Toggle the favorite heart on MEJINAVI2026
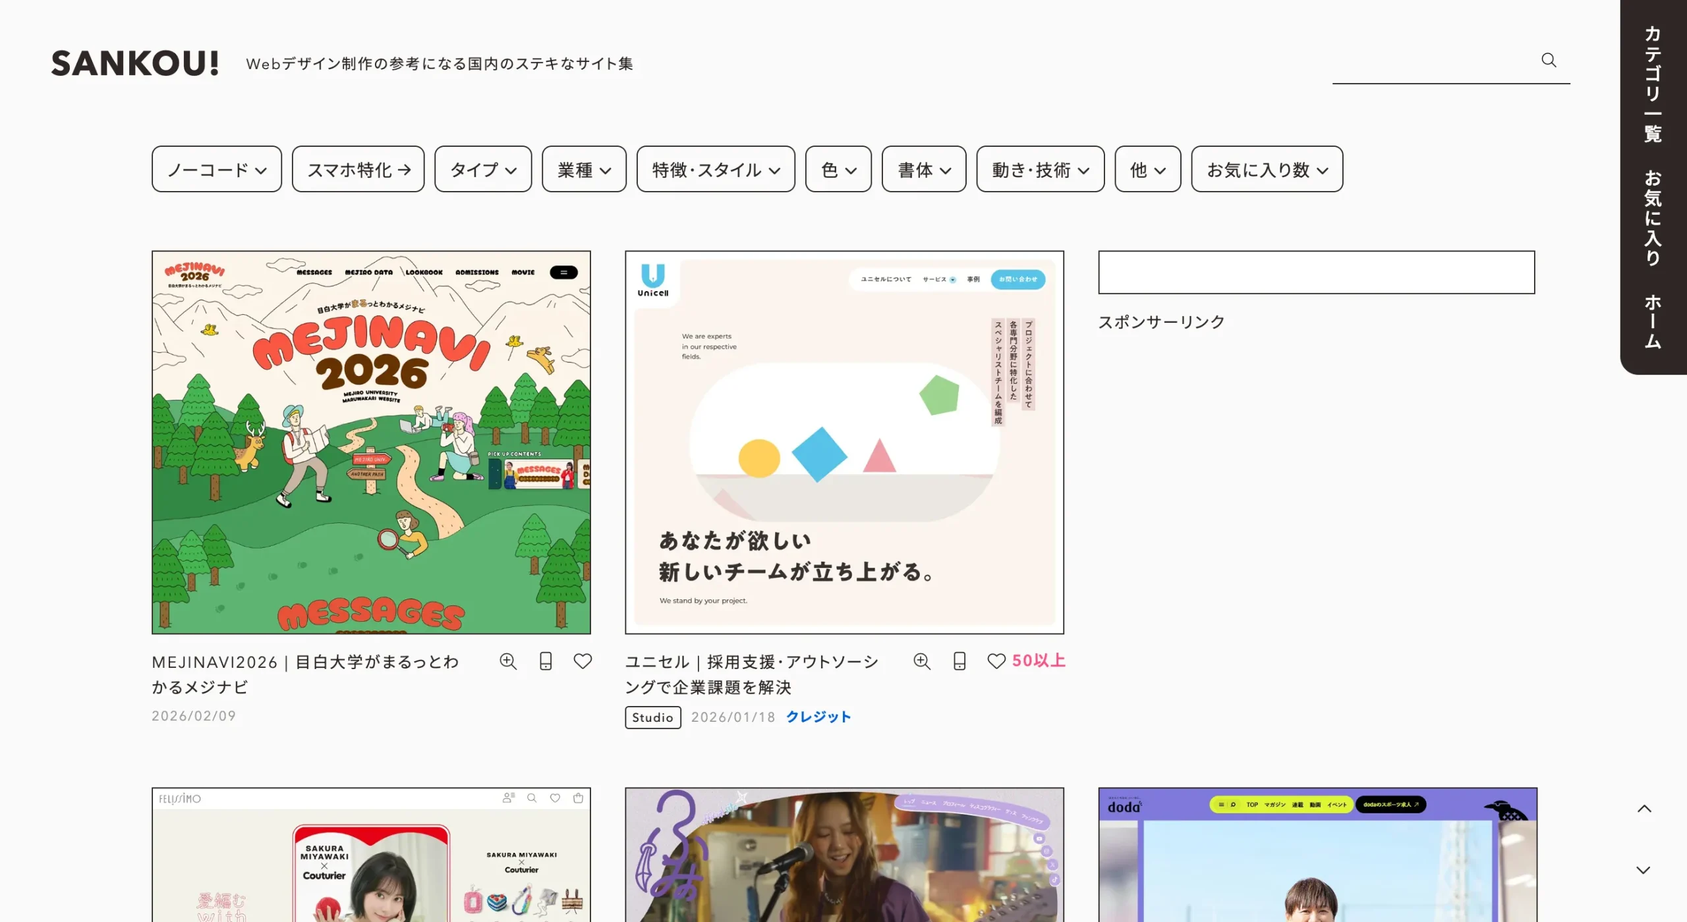 583,661
